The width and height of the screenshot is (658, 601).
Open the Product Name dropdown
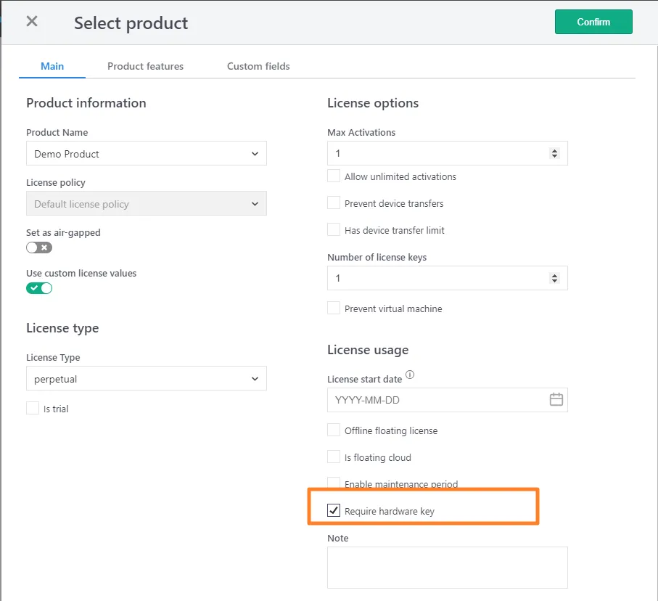(x=146, y=154)
